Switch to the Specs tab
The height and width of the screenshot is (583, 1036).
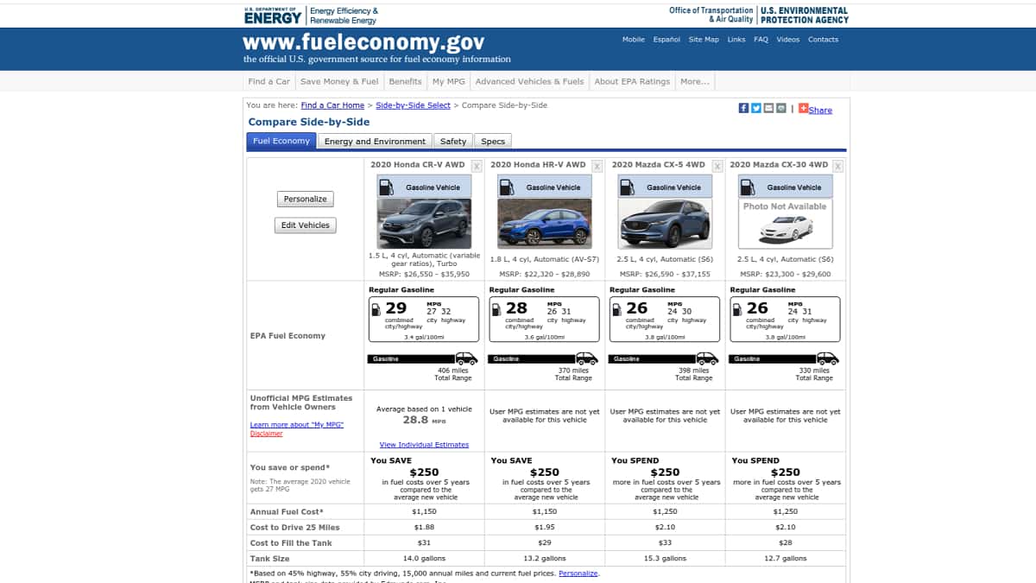[493, 142]
